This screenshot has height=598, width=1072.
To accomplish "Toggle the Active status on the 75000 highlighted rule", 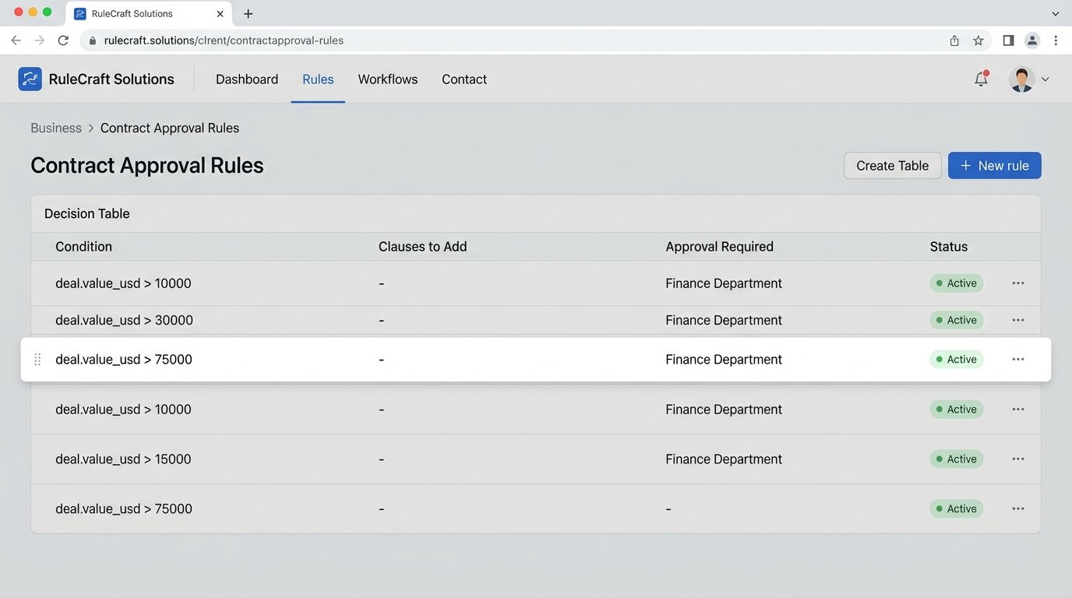I will [x=956, y=359].
